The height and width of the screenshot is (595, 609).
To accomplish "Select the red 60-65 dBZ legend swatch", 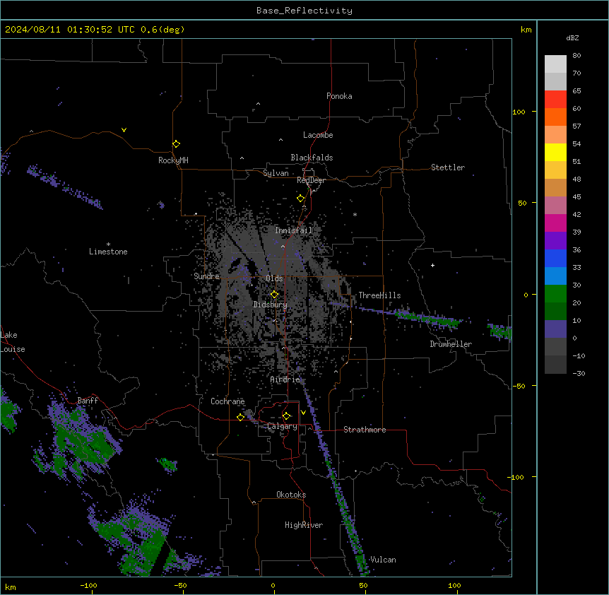I will [x=555, y=99].
